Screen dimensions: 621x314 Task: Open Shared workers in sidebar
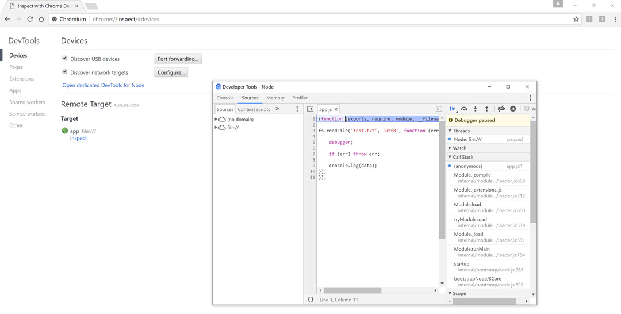28,102
